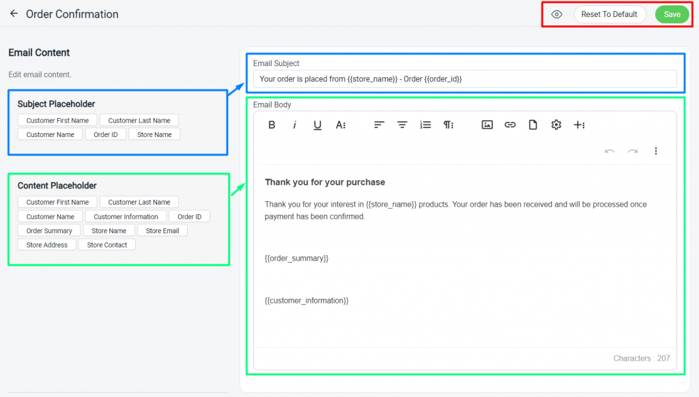Expand the insert more options (+) dropdown

[580, 125]
